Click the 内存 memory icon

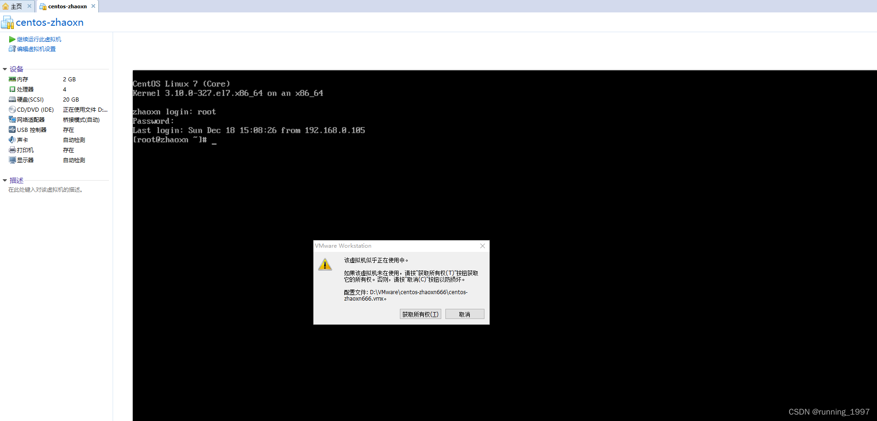12,79
